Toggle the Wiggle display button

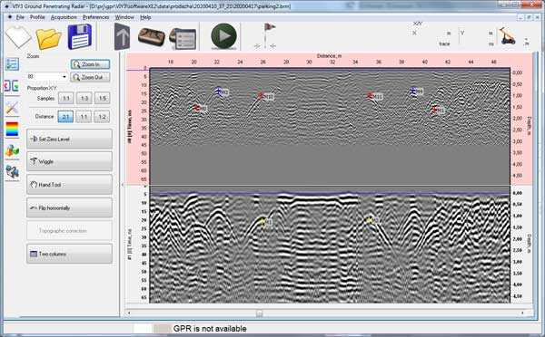tap(70, 161)
